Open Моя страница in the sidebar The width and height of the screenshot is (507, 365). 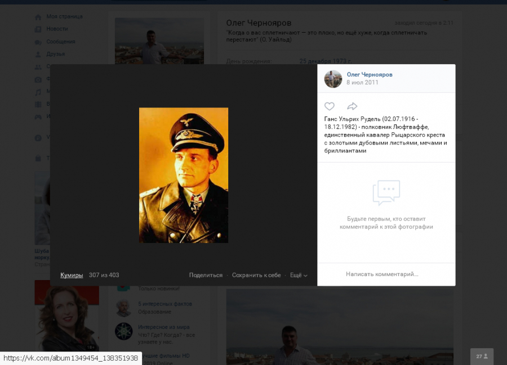(64, 16)
